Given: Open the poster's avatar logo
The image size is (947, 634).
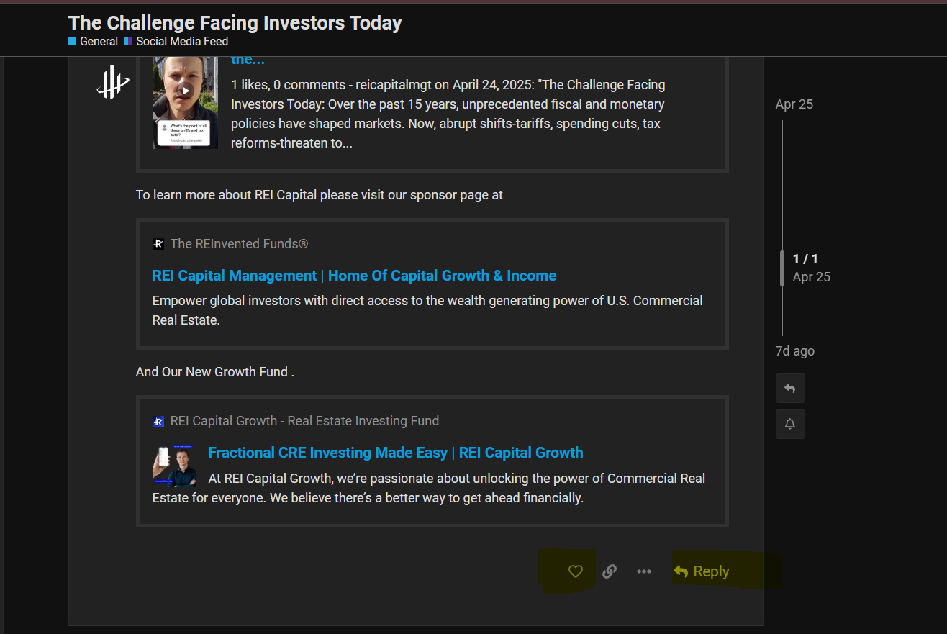Looking at the screenshot, I should click(113, 81).
